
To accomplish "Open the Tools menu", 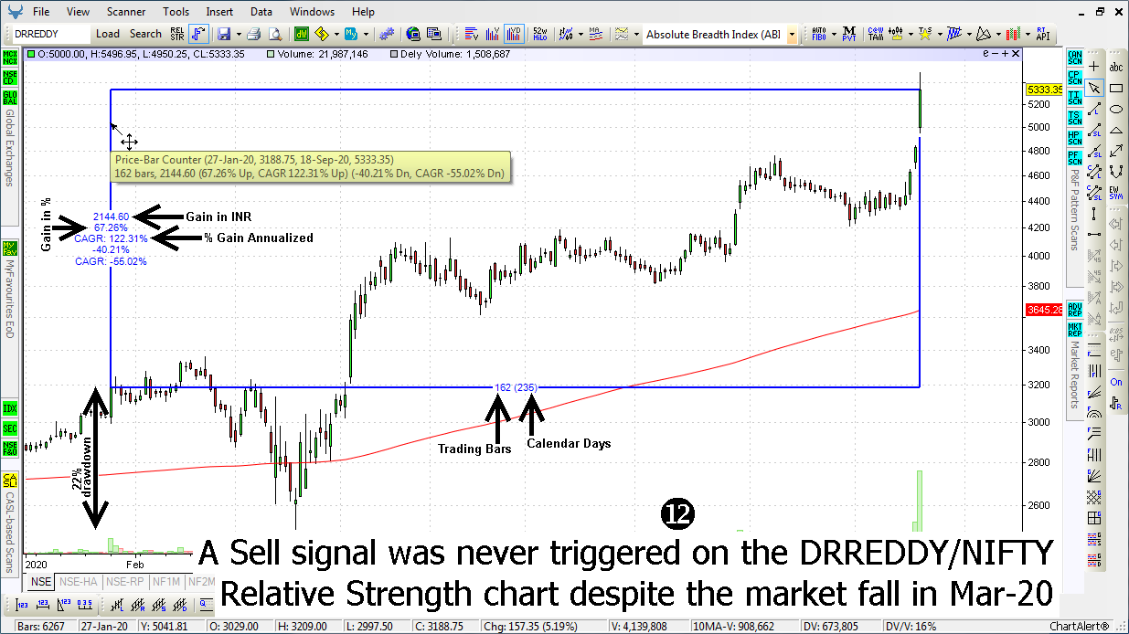I will coord(176,12).
